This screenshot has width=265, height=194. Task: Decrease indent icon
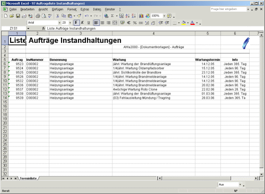(x=161, y=23)
